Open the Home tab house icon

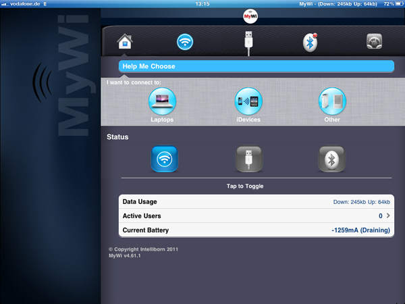[125, 41]
